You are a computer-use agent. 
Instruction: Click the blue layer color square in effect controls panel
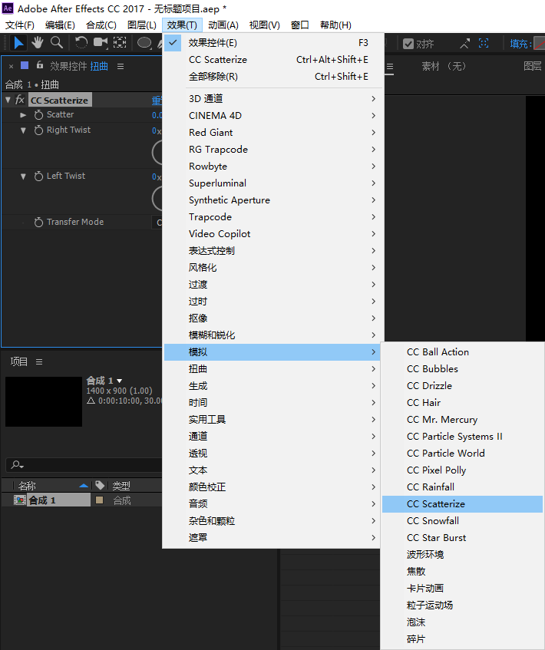coord(25,65)
